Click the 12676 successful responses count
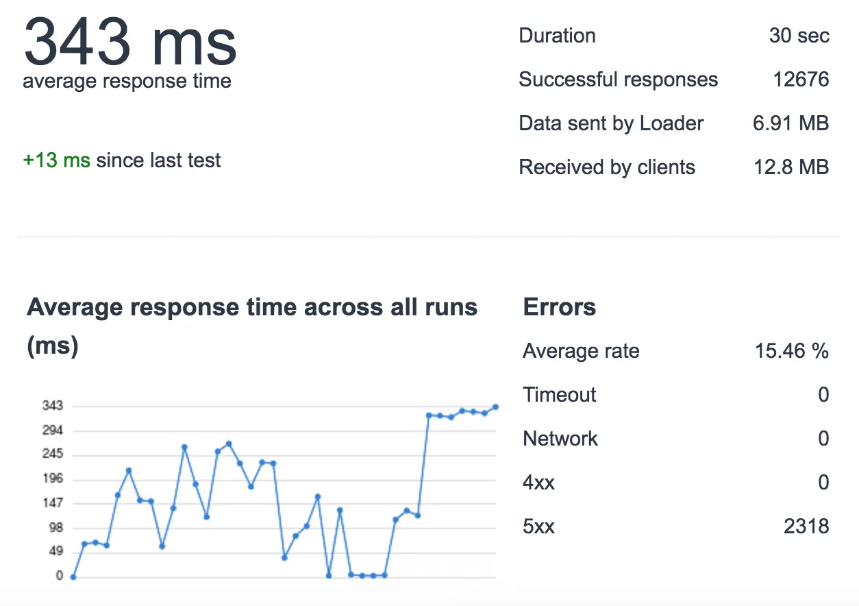The image size is (859, 606). coord(801,80)
